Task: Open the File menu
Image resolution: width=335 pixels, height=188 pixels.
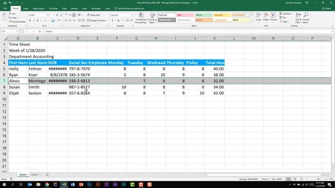Action: click(5, 8)
